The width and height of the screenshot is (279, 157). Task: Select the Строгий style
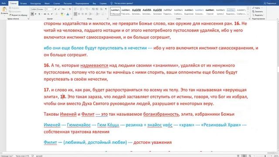[210, 11]
